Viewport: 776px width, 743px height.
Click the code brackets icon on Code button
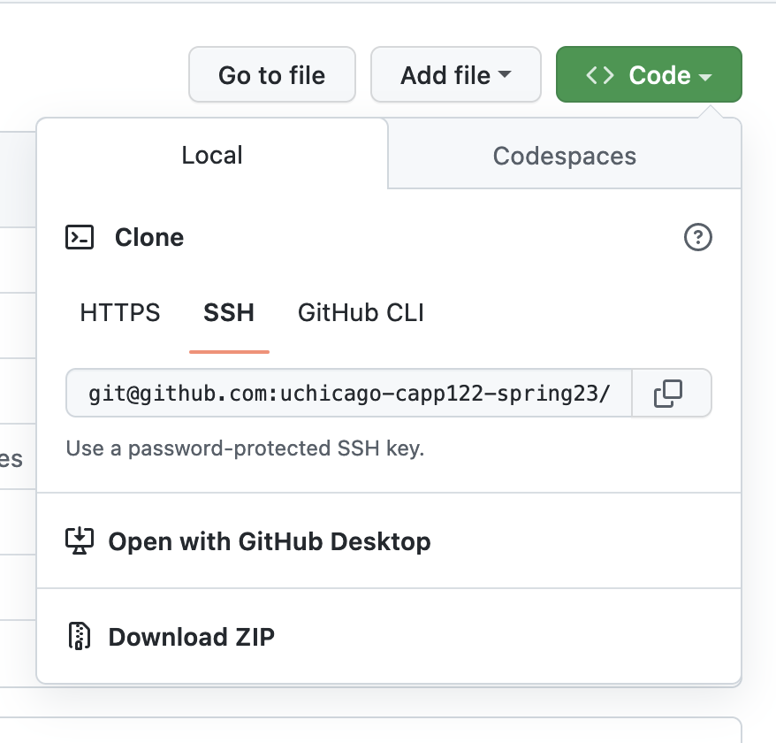[x=600, y=75]
